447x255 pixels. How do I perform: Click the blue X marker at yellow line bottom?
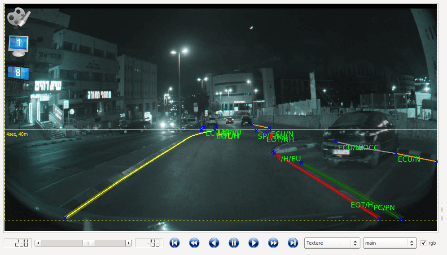[x=65, y=218]
